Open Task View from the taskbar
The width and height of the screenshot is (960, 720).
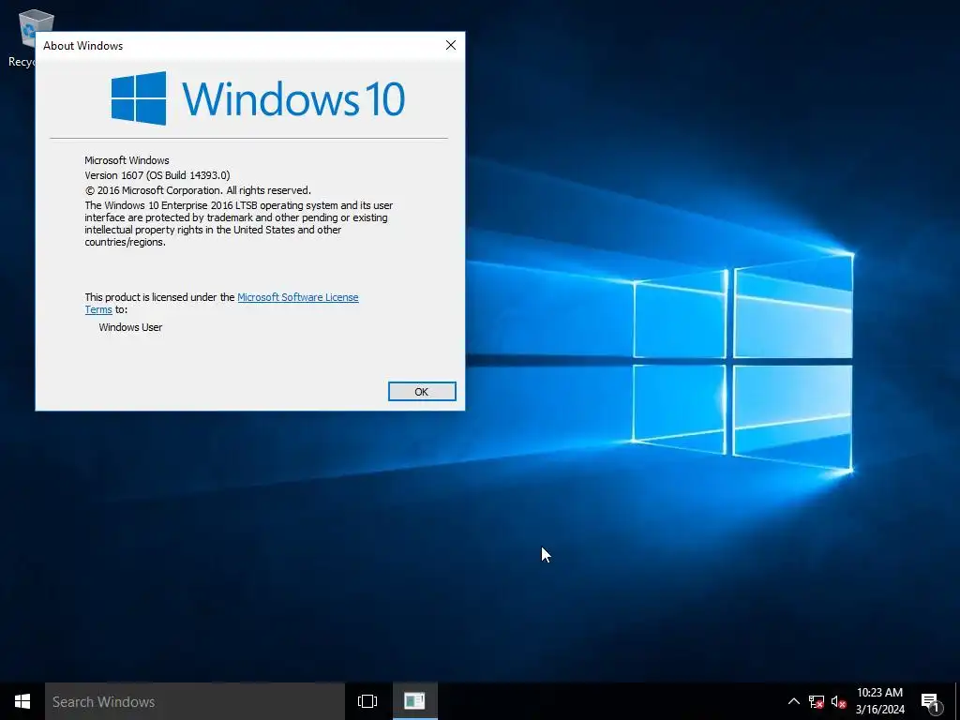tap(367, 701)
